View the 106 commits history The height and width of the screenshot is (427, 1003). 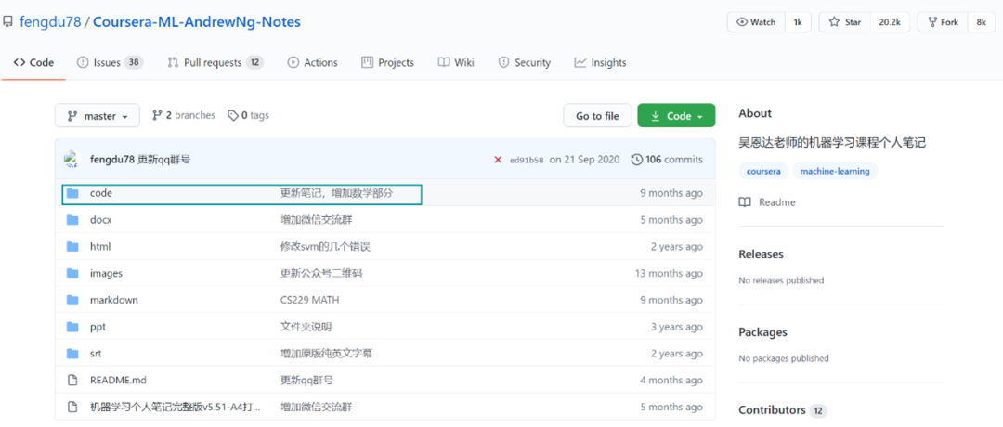pyautogui.click(x=667, y=159)
